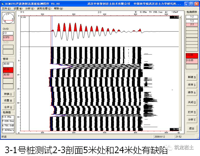Click the black 0.00 depth label at top
200x156 pixels.
coord(174,17)
